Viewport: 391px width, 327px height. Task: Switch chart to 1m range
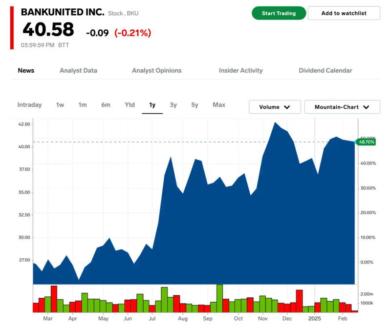pos(83,105)
